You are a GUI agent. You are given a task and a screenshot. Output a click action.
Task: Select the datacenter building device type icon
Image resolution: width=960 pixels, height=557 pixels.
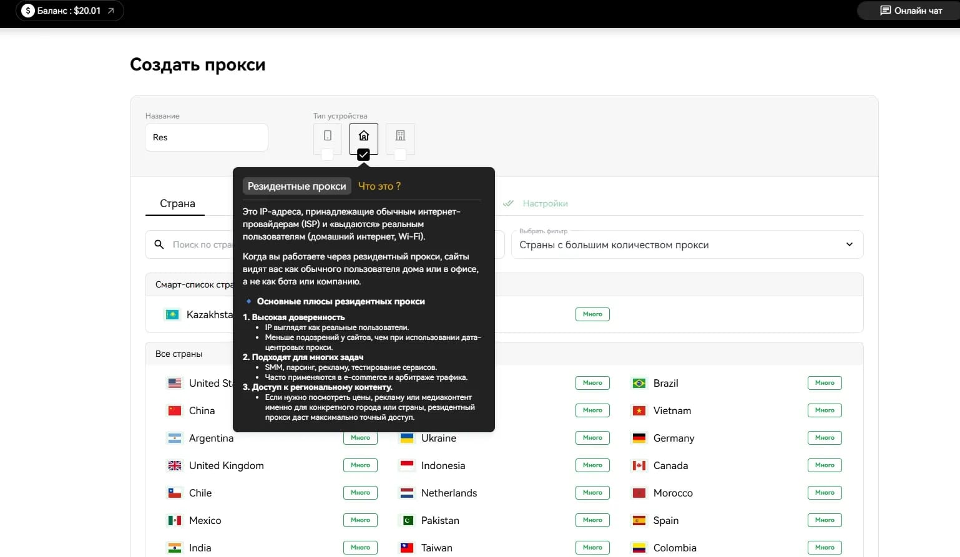(x=401, y=136)
